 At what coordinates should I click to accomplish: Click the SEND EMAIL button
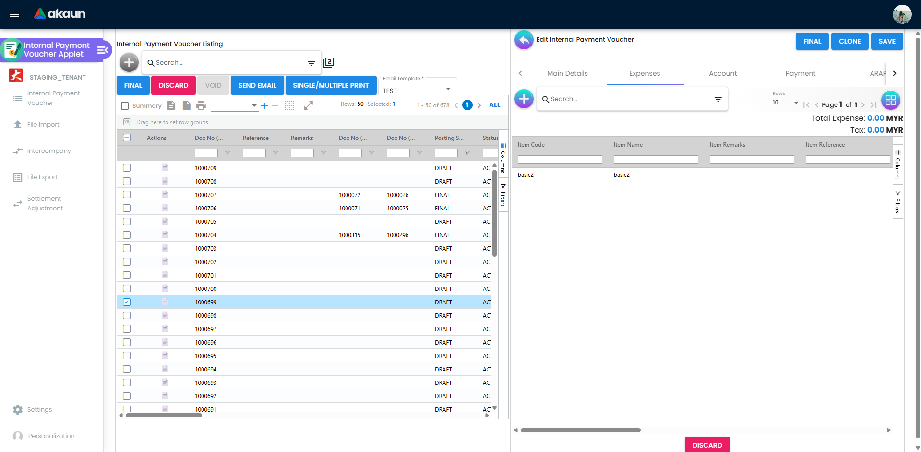click(x=257, y=85)
